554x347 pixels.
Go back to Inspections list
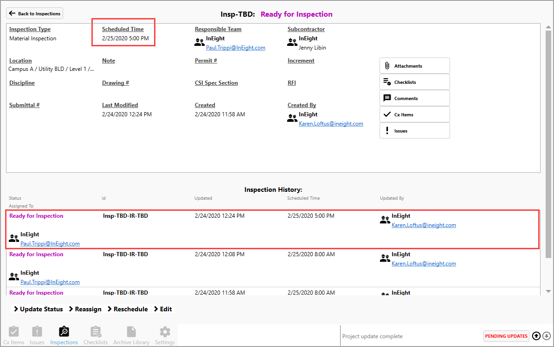tap(35, 13)
